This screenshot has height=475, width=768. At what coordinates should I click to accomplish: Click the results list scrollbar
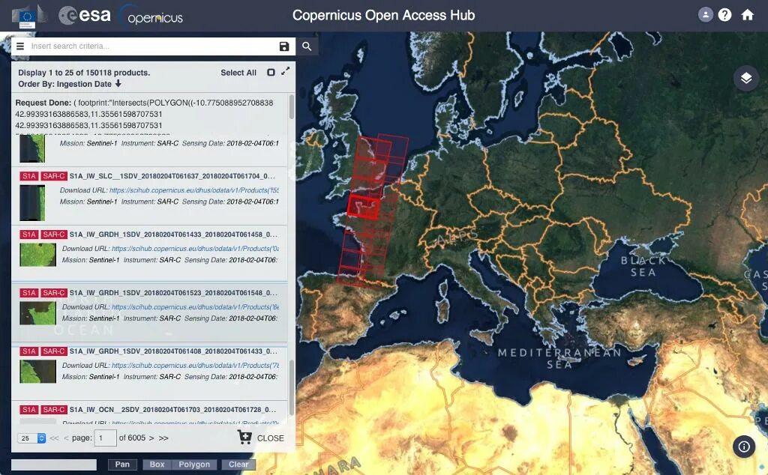coord(292,387)
